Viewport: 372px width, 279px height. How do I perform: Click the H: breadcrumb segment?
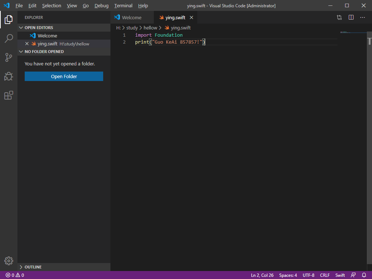coord(118,28)
